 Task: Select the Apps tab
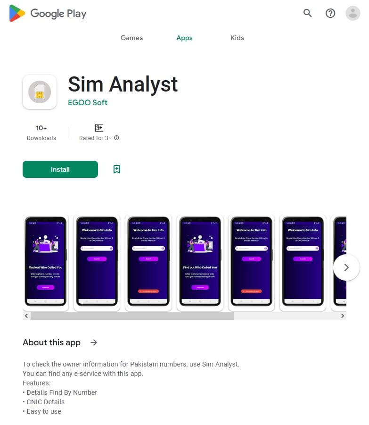[x=184, y=38]
